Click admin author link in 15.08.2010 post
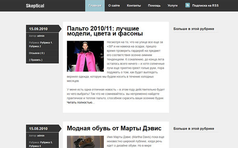Viewport: 238px width, 148px height. [41, 136]
